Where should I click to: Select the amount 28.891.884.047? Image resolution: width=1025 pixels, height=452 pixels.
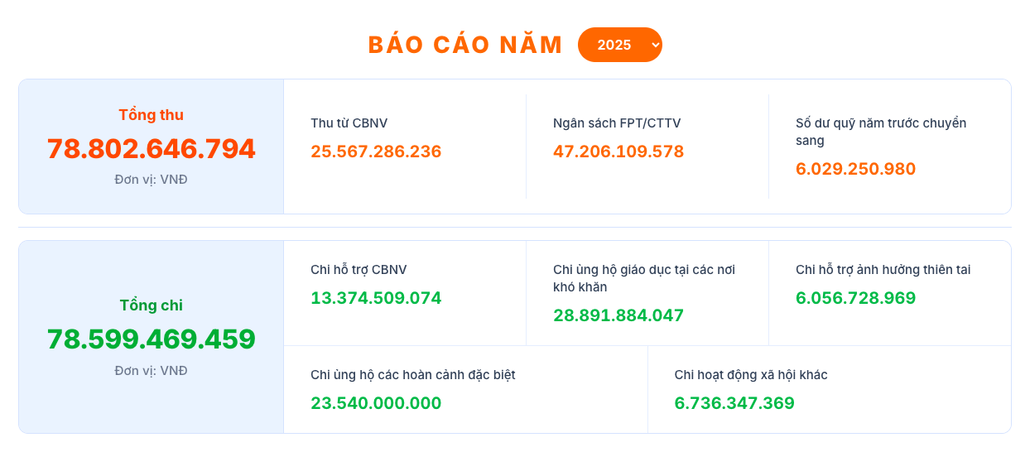[618, 315]
